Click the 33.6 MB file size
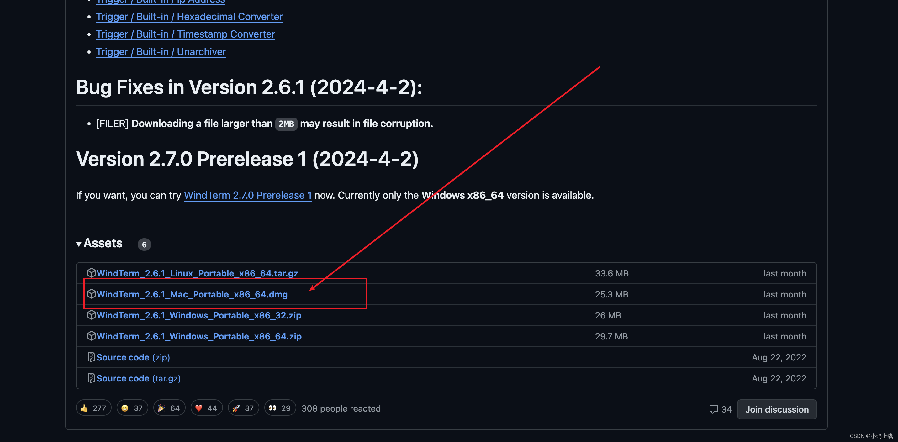Viewport: 898px width, 442px height. [x=611, y=273]
